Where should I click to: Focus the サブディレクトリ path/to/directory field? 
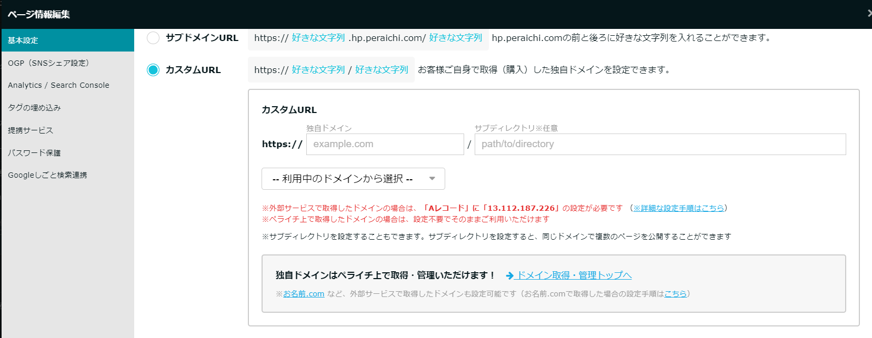click(x=660, y=144)
